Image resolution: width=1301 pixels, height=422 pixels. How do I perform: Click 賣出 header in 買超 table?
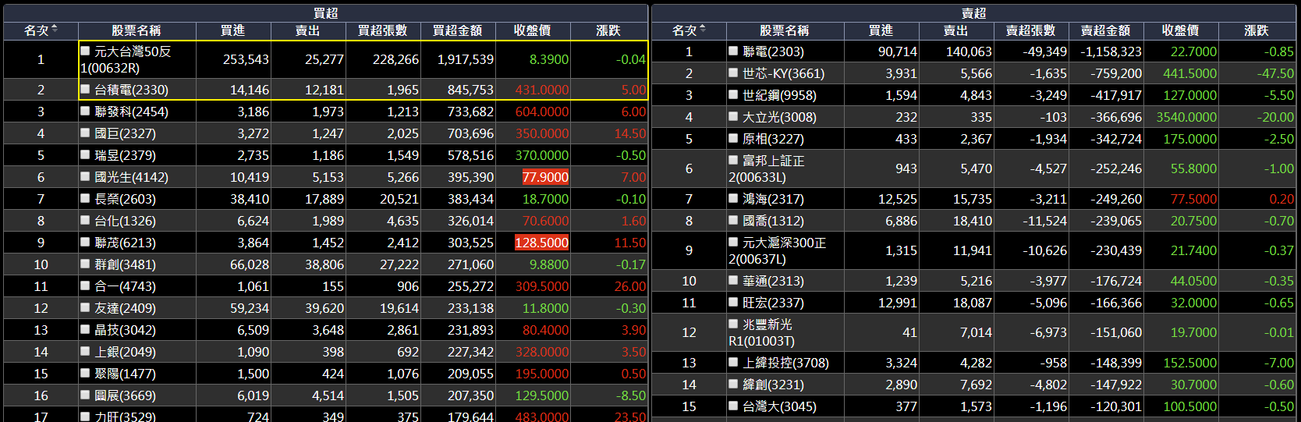click(308, 30)
